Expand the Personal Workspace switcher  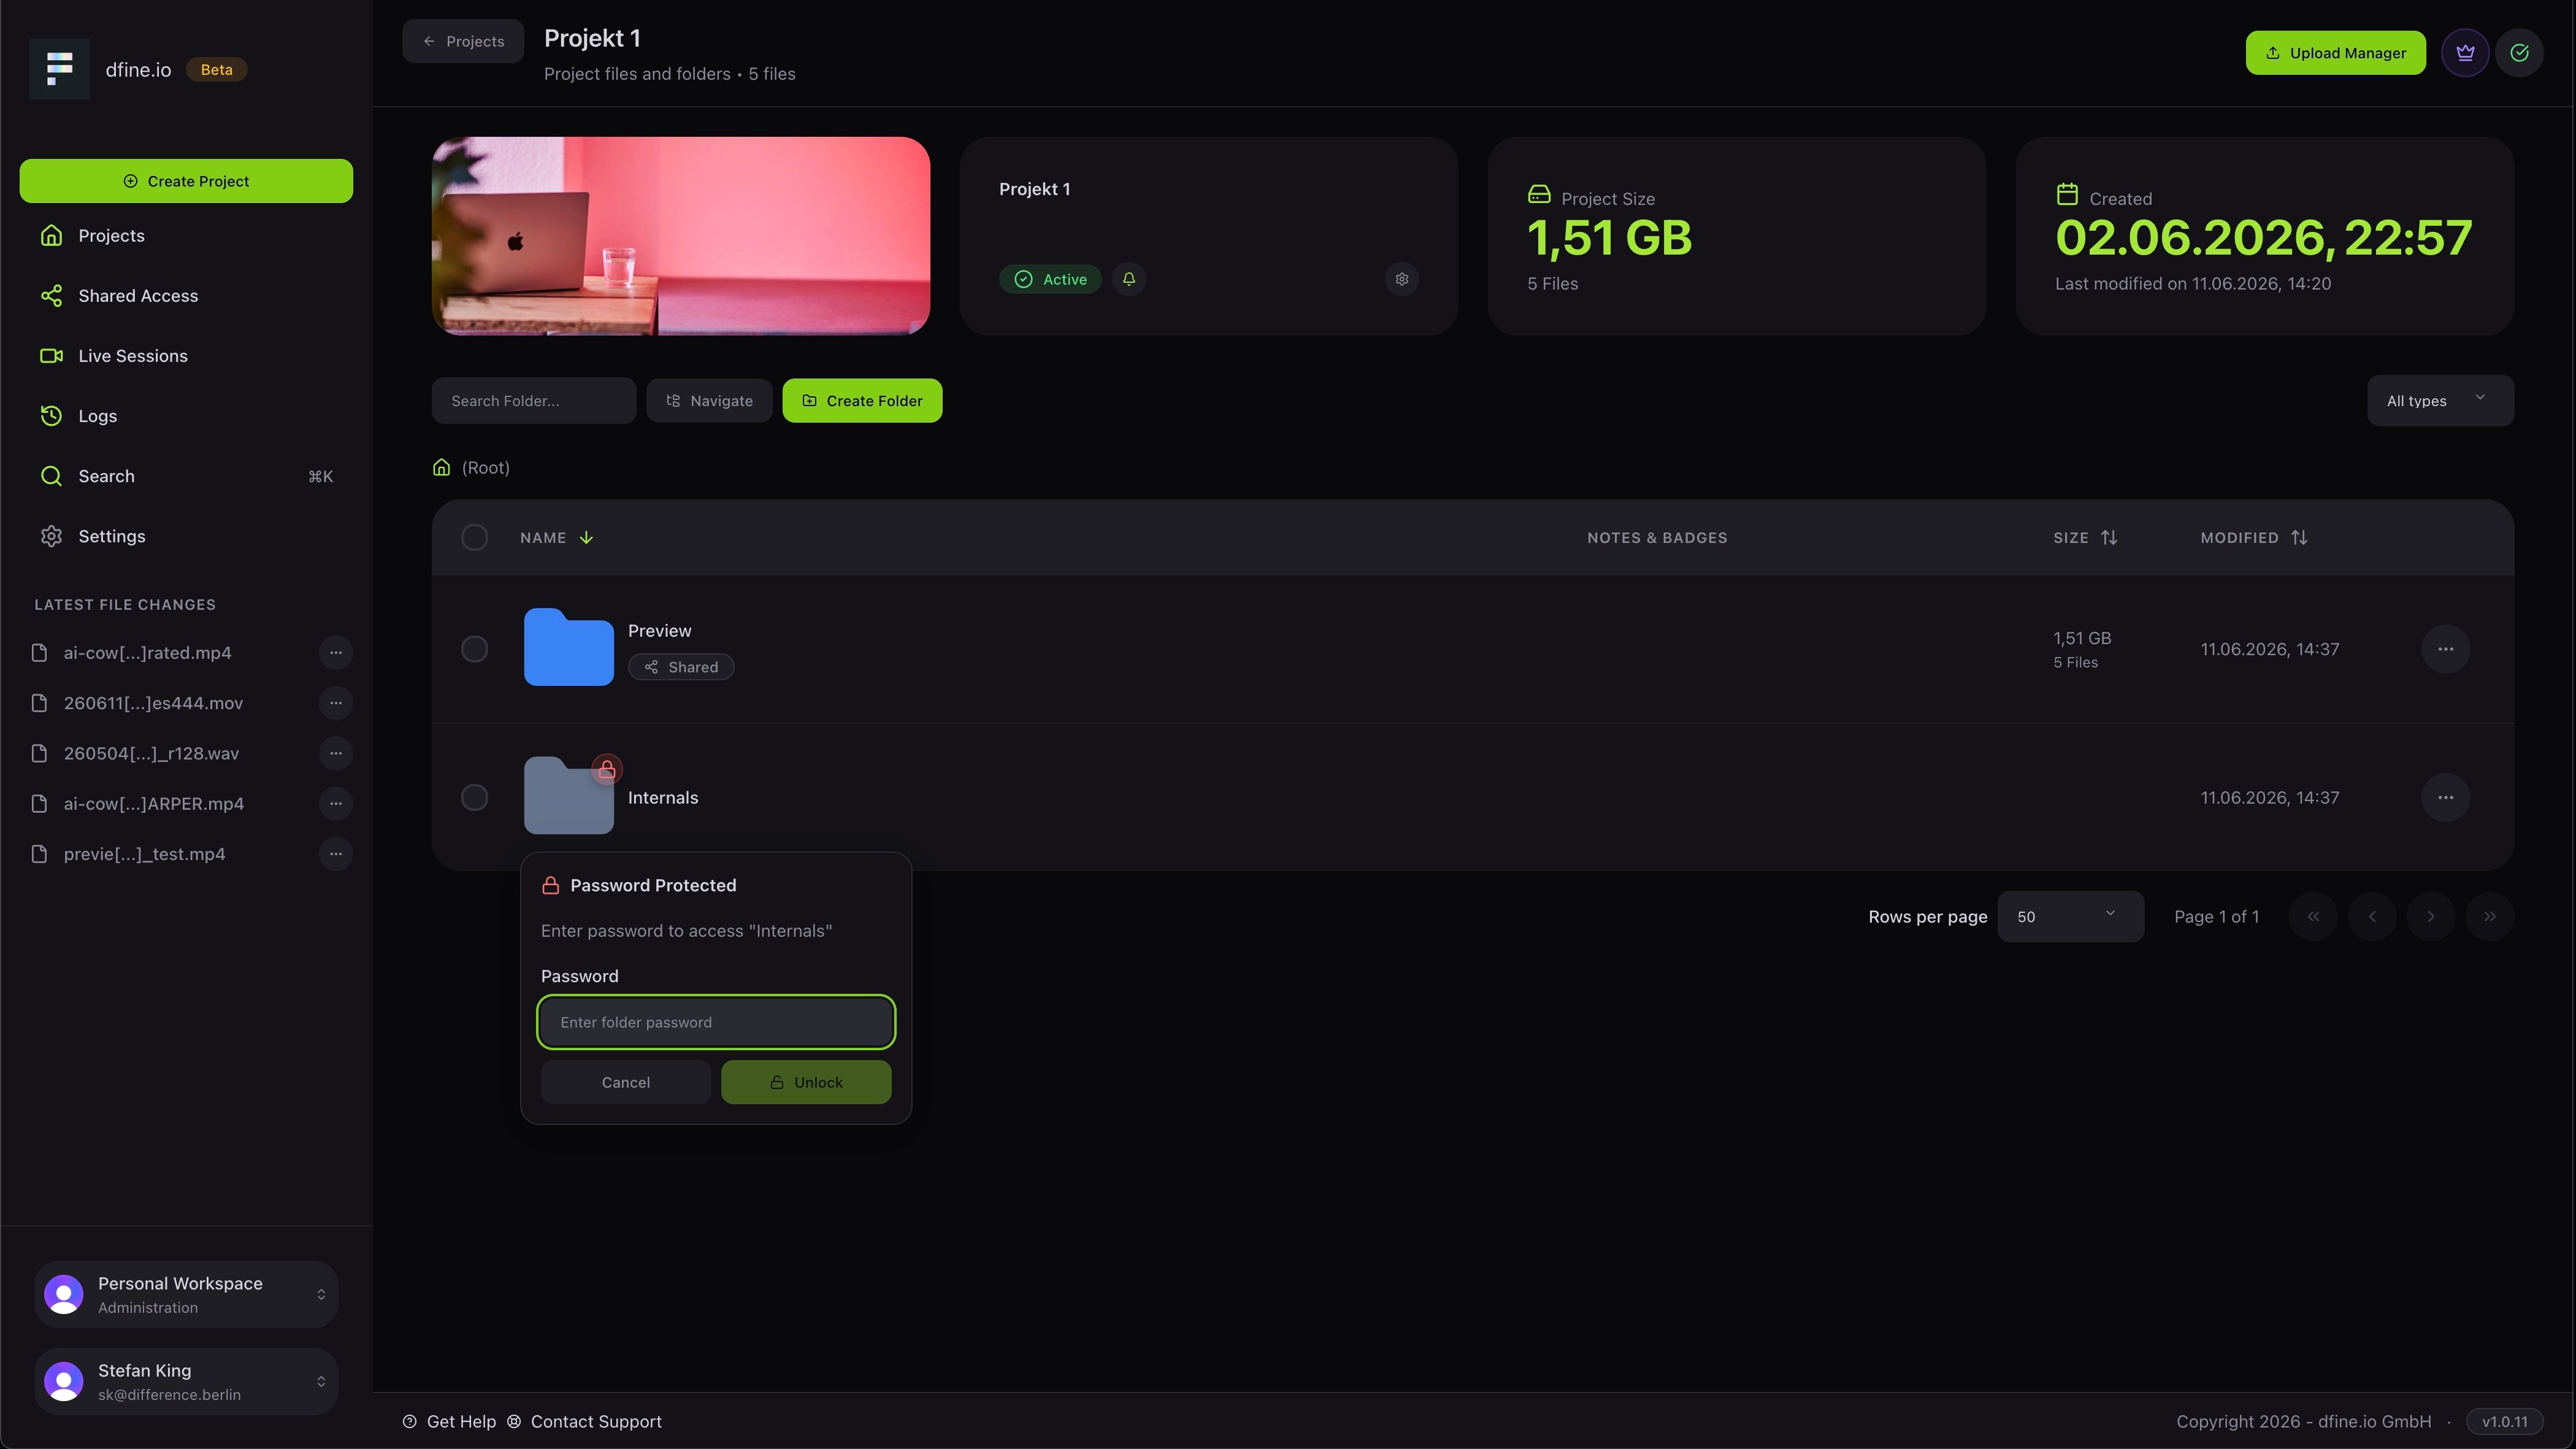pyautogui.click(x=186, y=1294)
